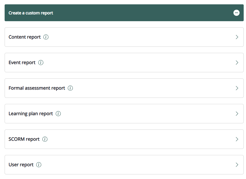Show info for Learning plan report
The image size is (246, 179).
[x=58, y=114]
